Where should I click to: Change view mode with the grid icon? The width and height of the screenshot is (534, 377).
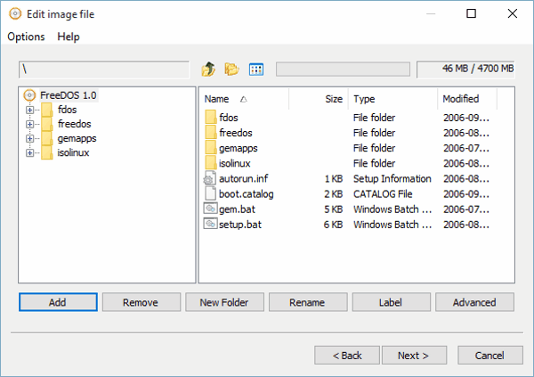[x=256, y=70]
